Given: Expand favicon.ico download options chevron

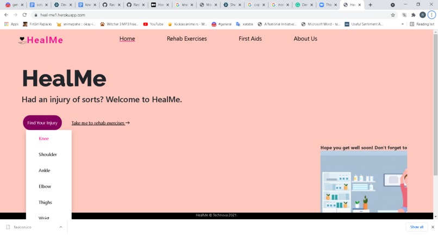Looking at the screenshot, I should coord(61,227).
